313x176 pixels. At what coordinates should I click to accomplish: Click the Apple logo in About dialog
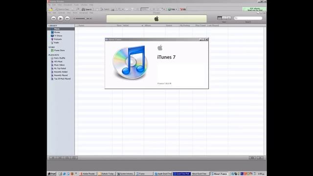point(160,48)
